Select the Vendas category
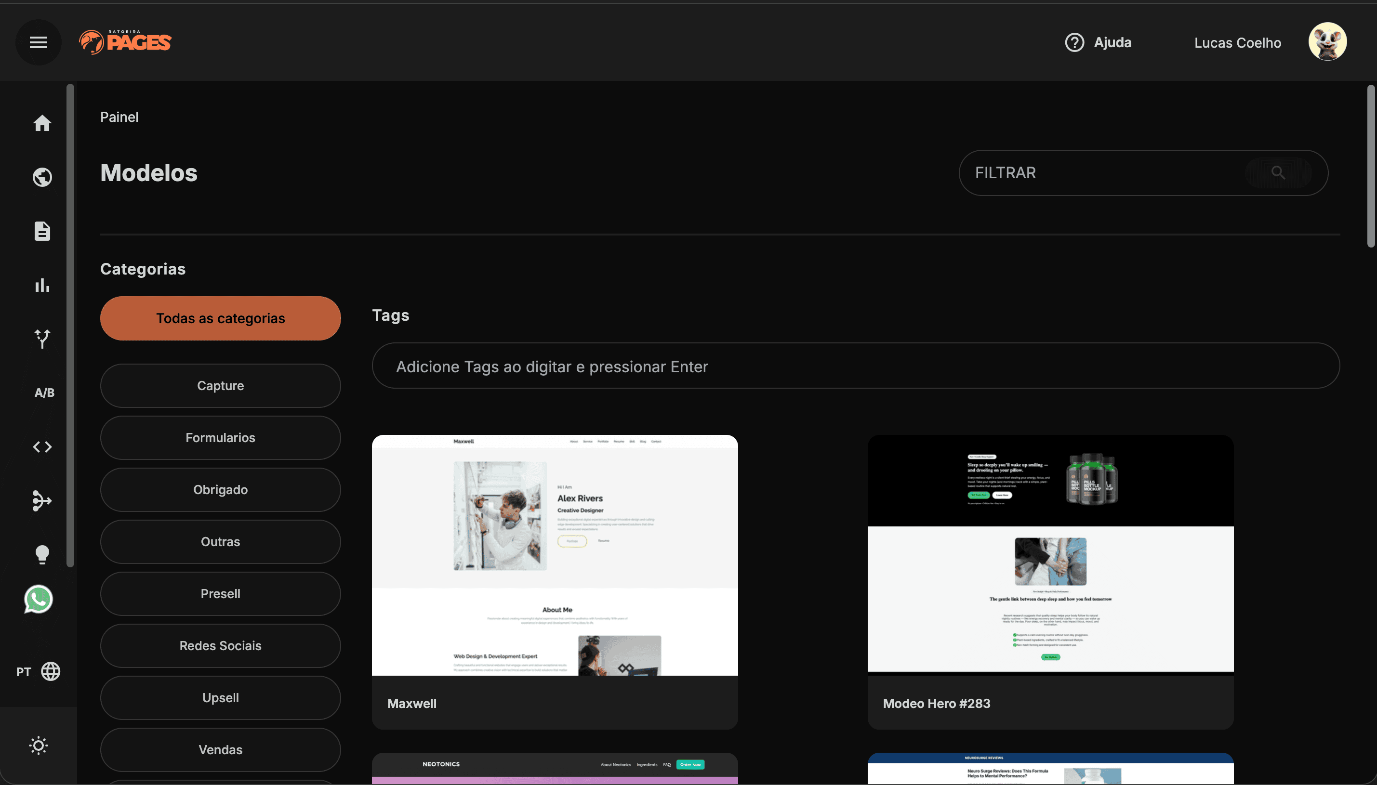The width and height of the screenshot is (1377, 785). pyautogui.click(x=220, y=749)
